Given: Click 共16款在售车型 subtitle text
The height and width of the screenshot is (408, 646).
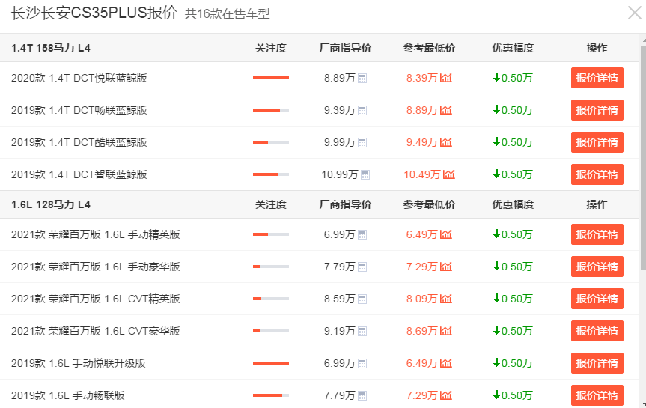Looking at the screenshot, I should 227,14.
